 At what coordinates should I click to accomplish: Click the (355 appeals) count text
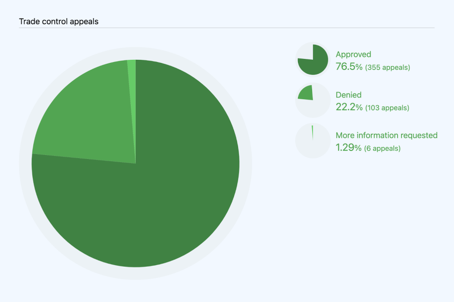click(x=387, y=68)
